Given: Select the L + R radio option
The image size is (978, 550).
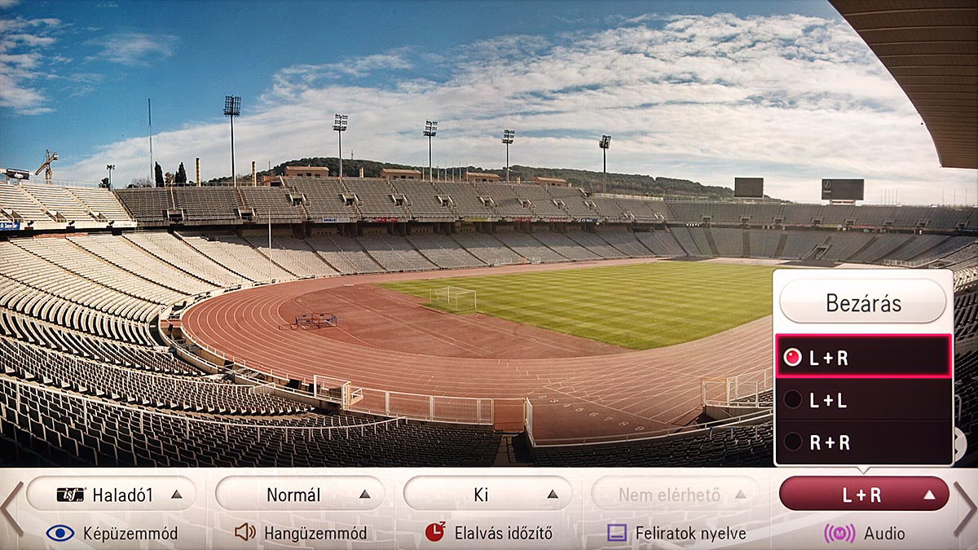Looking at the screenshot, I should (864, 357).
